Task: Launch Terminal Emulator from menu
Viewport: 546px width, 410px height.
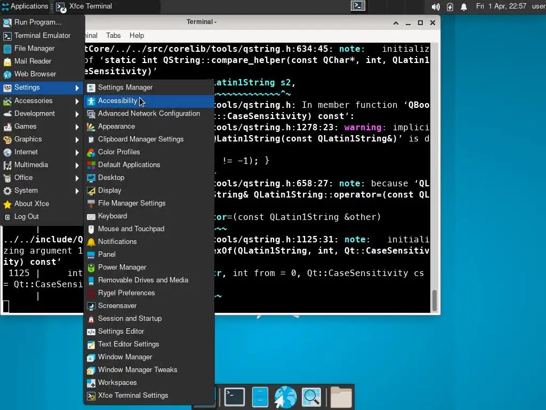Action: 42,36
